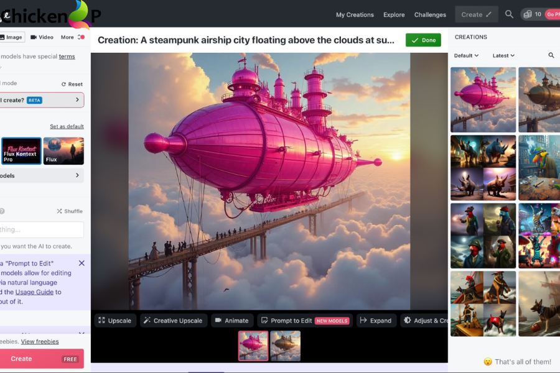Image resolution: width=560 pixels, height=373 pixels.
Task: Click the prompt text input field
Action: click(x=40, y=229)
